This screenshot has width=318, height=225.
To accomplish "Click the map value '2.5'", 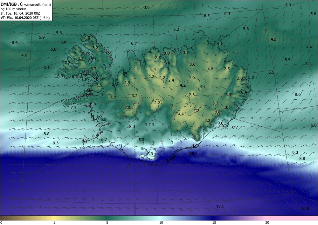I will tap(227, 69).
